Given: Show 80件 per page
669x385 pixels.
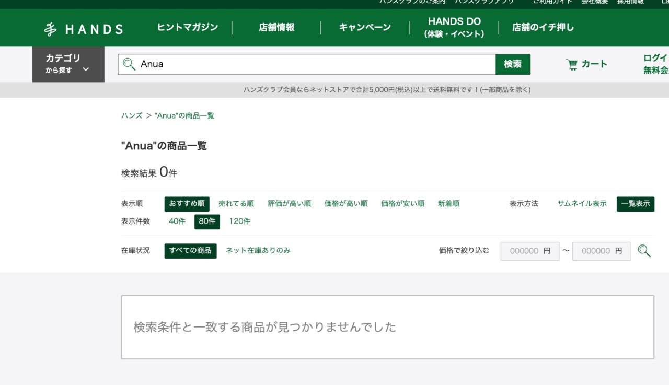Looking at the screenshot, I should (207, 221).
